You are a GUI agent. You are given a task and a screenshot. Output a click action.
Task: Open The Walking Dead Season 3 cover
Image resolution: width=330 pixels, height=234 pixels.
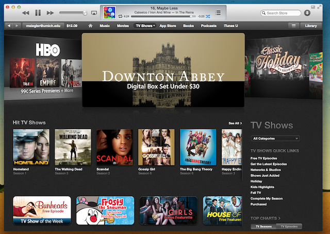[x=73, y=147]
